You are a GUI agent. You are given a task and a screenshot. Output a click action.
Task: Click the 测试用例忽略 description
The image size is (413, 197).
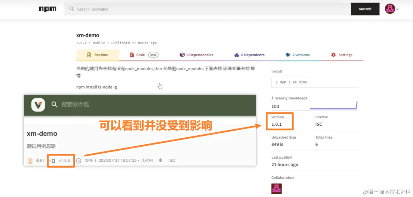[x=41, y=146]
